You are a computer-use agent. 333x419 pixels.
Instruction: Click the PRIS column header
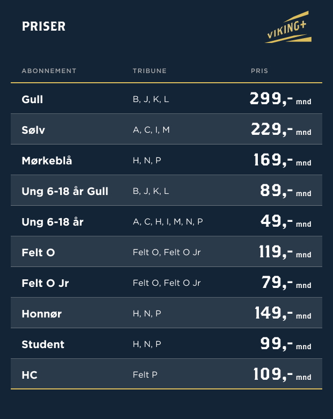tap(259, 71)
